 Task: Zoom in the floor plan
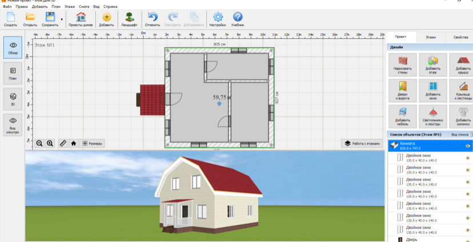(x=50, y=143)
